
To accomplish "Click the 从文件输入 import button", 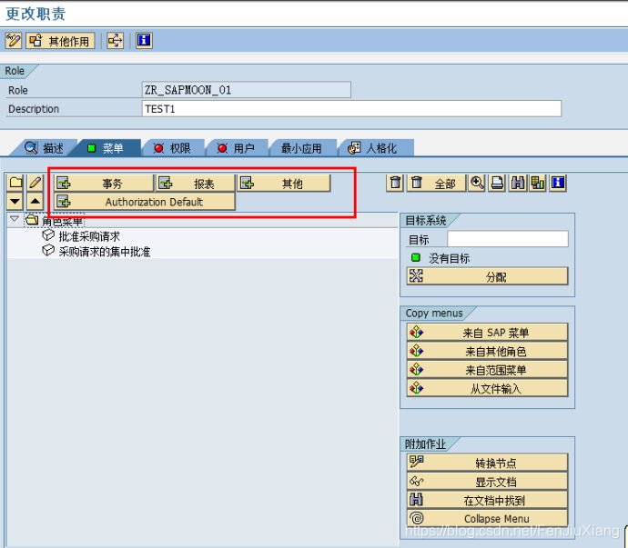I will (x=488, y=388).
